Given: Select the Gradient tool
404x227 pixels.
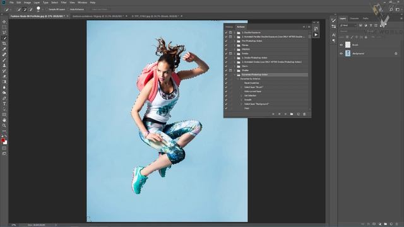Looking at the screenshot, I should pyautogui.click(x=4, y=81).
